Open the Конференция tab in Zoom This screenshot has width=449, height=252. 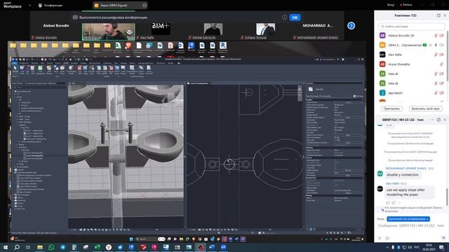tap(51, 5)
